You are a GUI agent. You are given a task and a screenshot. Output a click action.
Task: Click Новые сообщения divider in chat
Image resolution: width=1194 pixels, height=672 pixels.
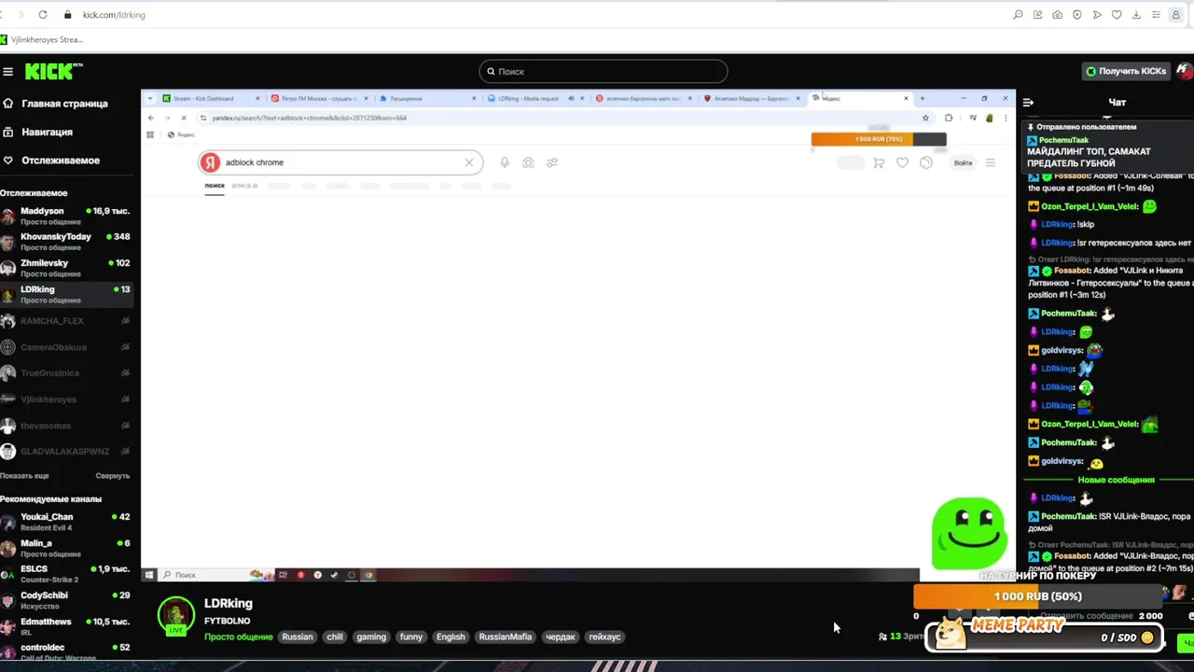[1116, 480]
